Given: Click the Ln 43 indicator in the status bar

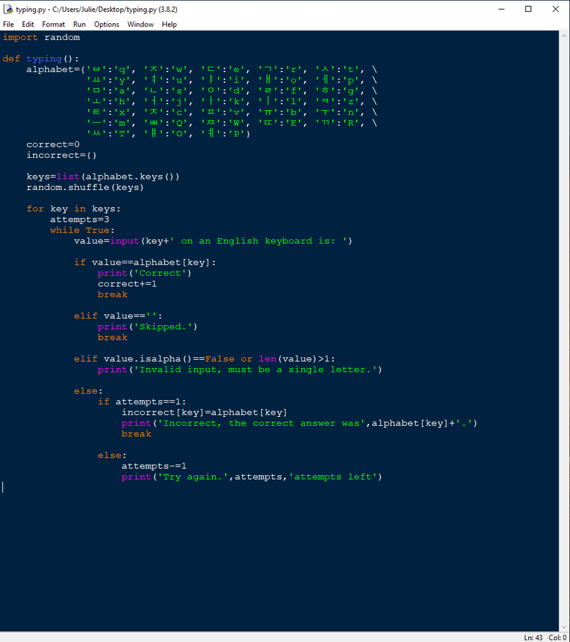Looking at the screenshot, I should click(x=533, y=637).
